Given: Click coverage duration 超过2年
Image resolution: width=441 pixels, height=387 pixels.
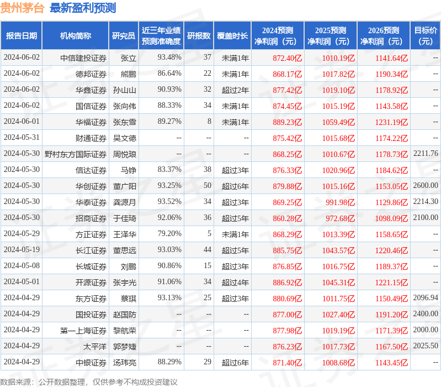Looking at the screenshot, I should pos(235,90).
